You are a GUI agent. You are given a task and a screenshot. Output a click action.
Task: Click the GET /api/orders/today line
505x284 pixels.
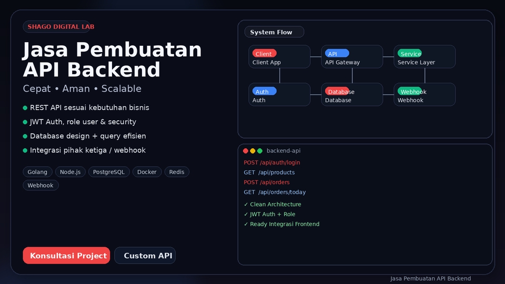(275, 192)
